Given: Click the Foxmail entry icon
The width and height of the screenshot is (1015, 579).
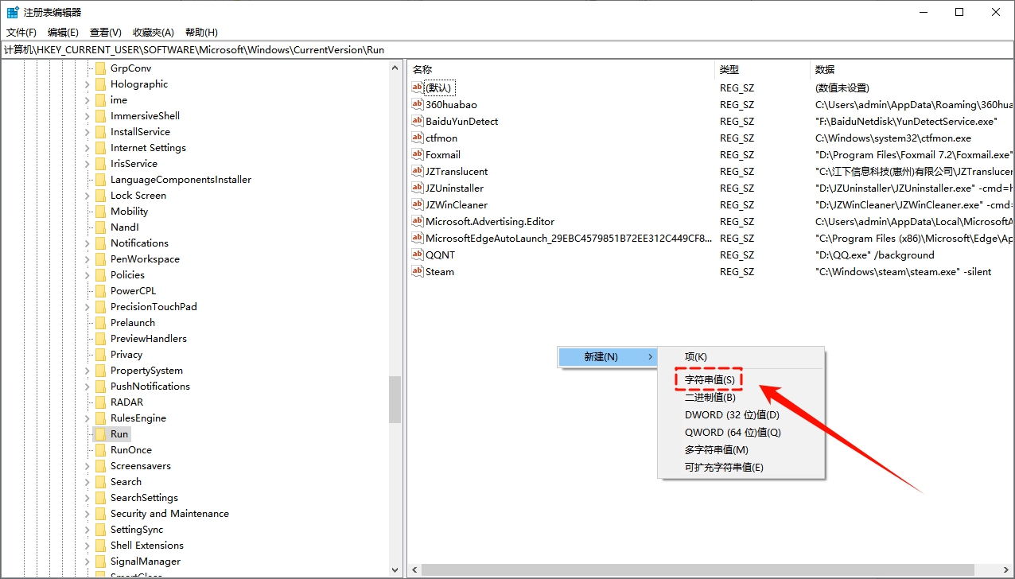Looking at the screenshot, I should (418, 154).
